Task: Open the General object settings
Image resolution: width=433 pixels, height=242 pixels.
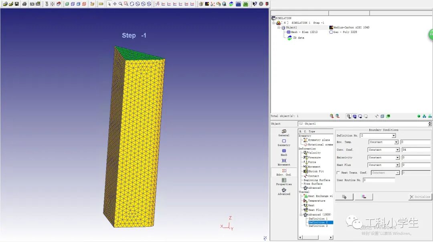Action: (x=284, y=133)
